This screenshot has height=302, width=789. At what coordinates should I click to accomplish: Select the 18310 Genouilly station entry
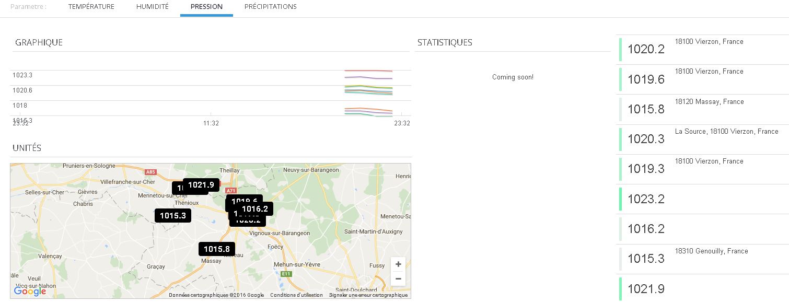(x=703, y=259)
